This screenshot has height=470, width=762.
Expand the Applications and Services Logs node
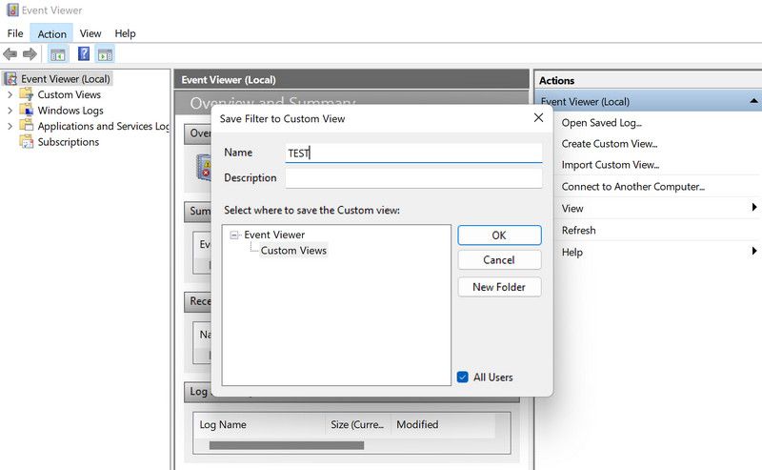click(10, 127)
